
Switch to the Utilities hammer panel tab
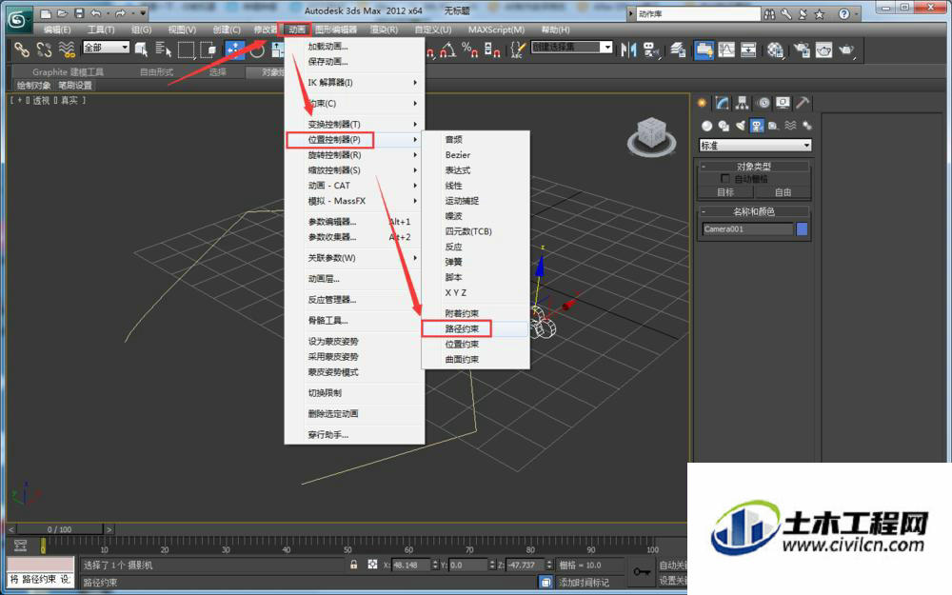click(x=803, y=103)
